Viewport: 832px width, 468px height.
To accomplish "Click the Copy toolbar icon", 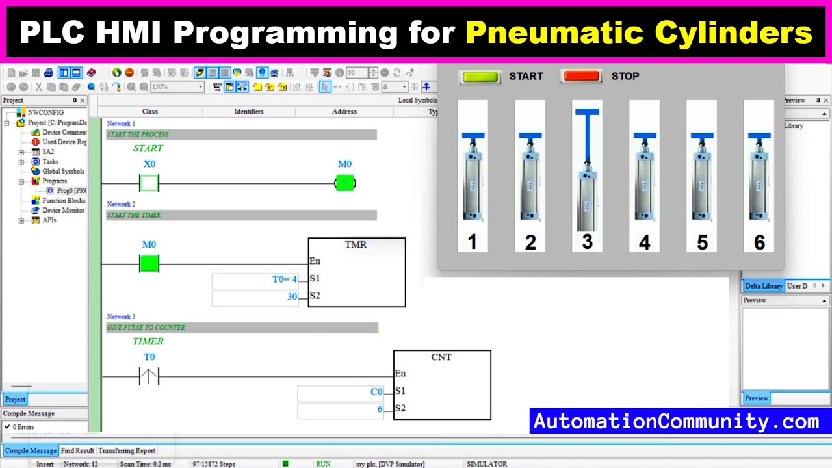I will pyautogui.click(x=51, y=86).
